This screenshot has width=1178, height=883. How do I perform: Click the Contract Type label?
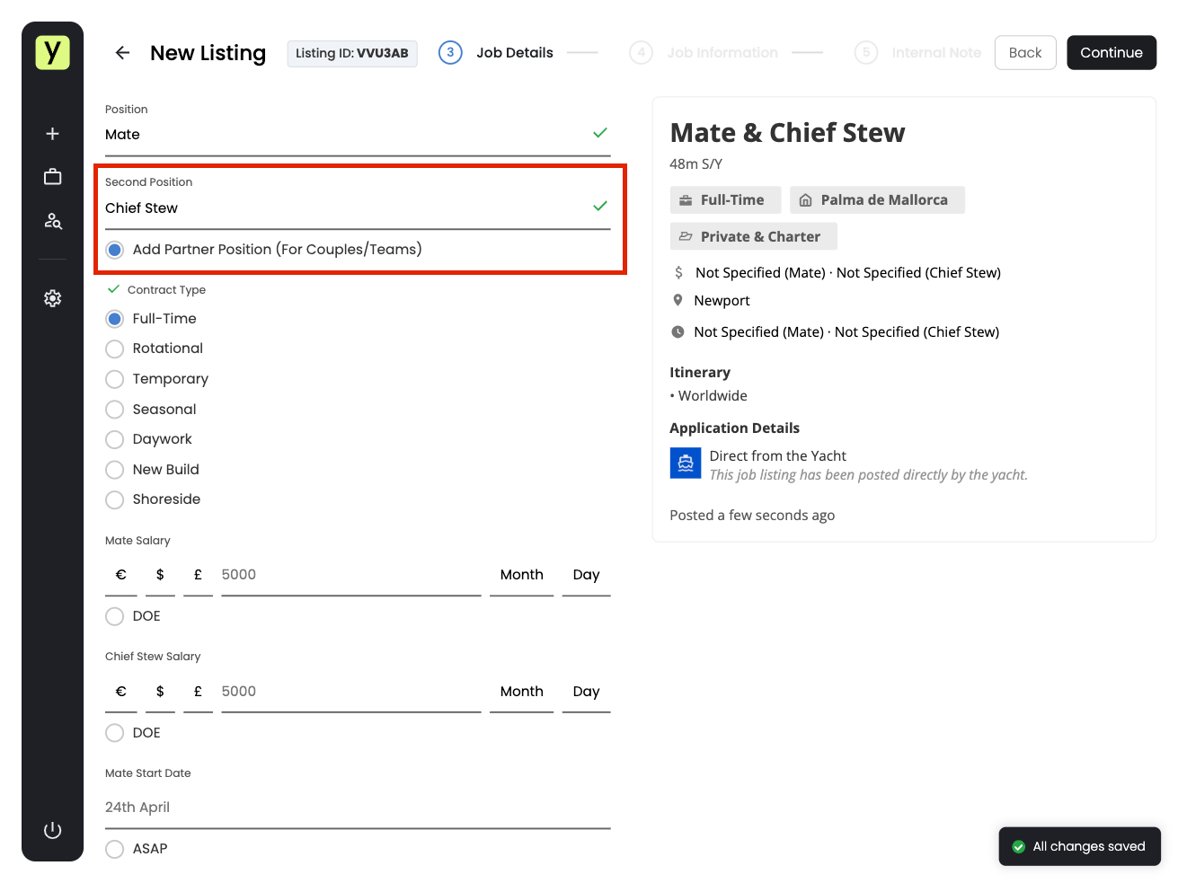(166, 290)
